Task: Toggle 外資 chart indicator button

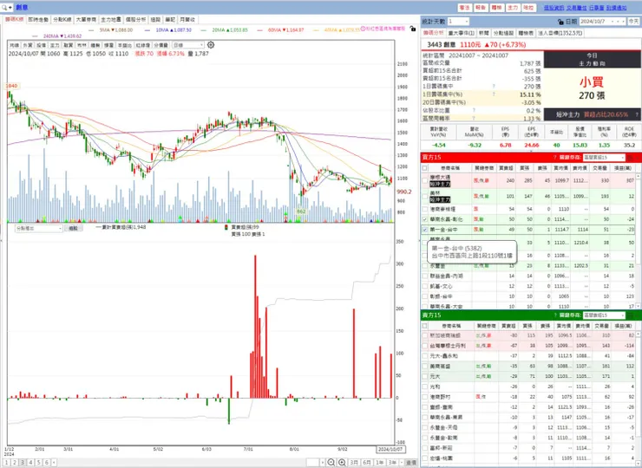Action: tap(28, 45)
